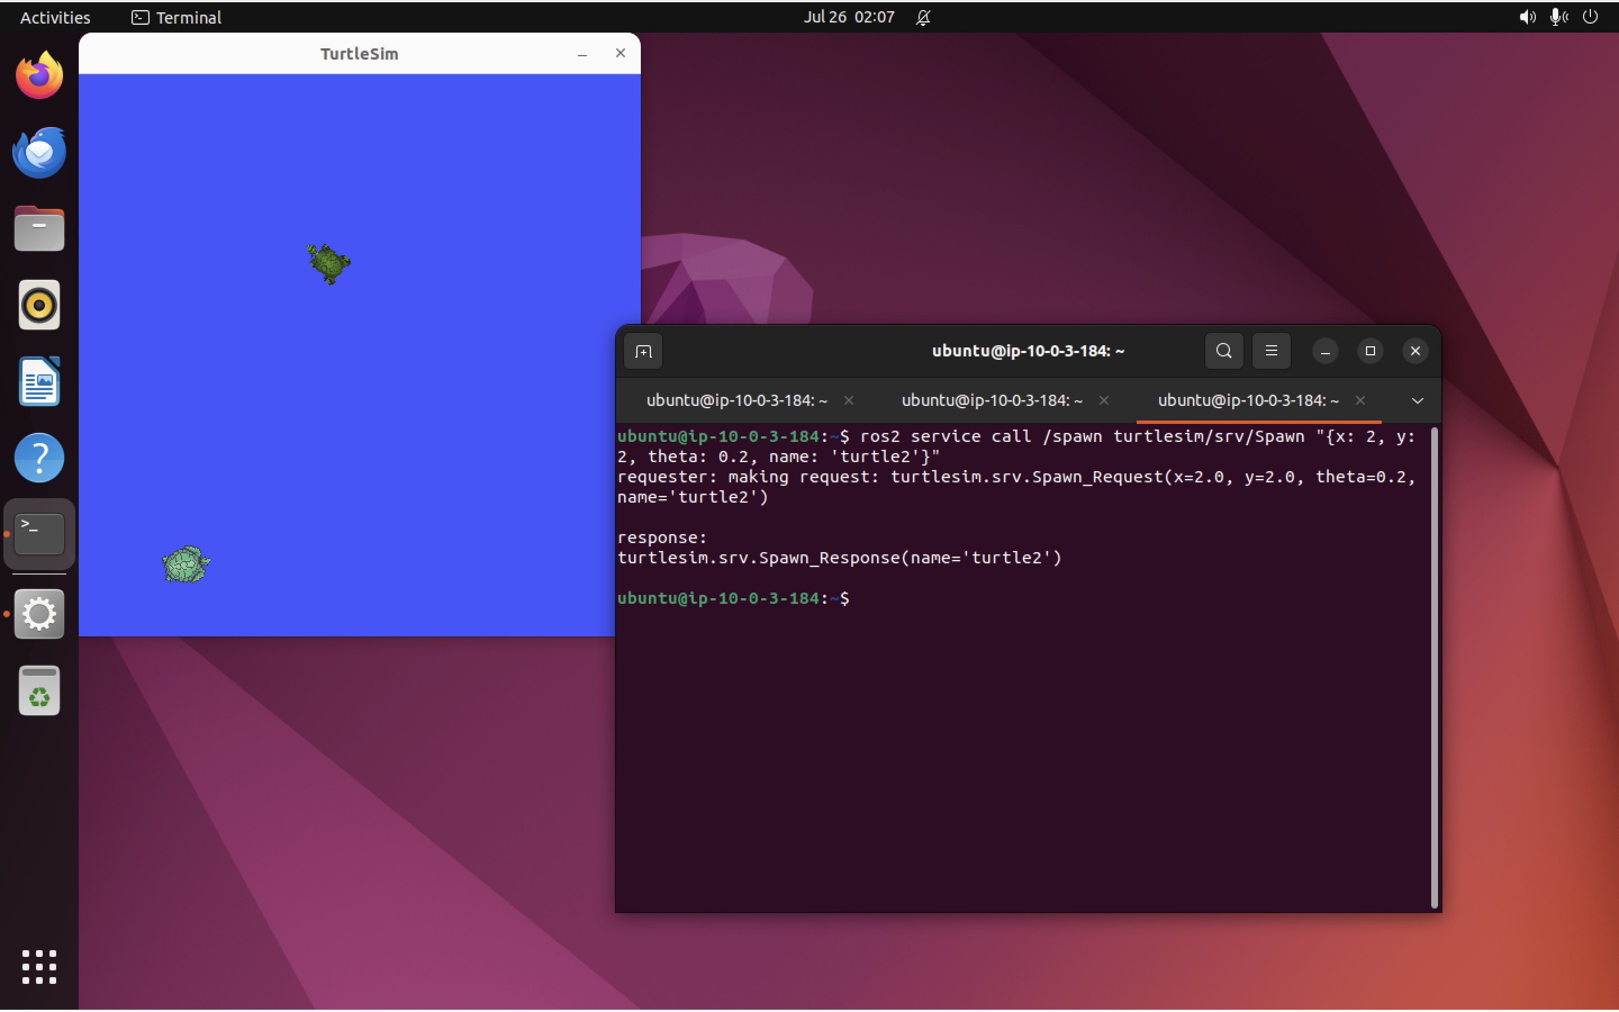Viewport: 1619px width, 1012px height.
Task: Click the terminal vertical scrollbar
Action: pyautogui.click(x=1433, y=668)
